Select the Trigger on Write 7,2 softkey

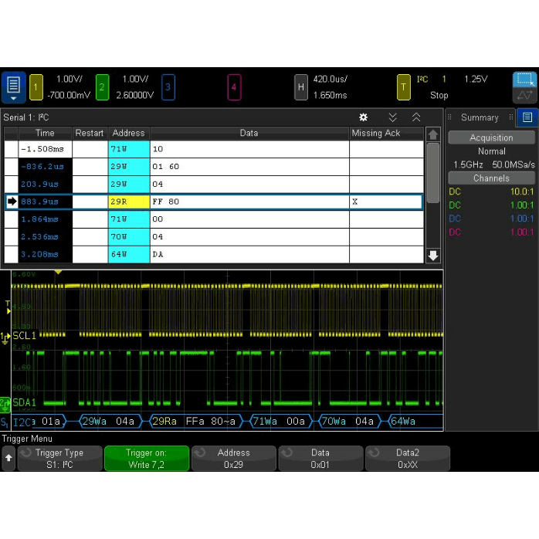point(147,459)
